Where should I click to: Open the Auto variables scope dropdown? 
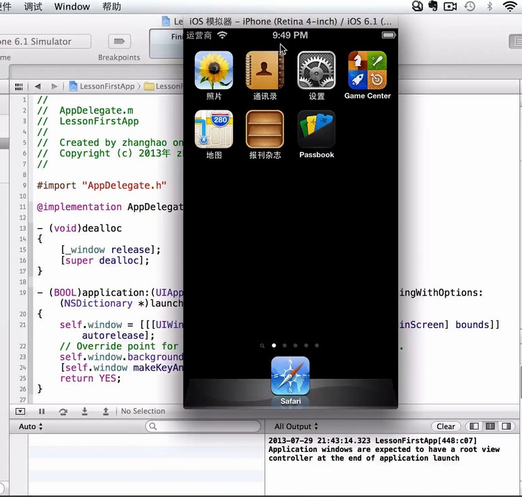pos(31,427)
